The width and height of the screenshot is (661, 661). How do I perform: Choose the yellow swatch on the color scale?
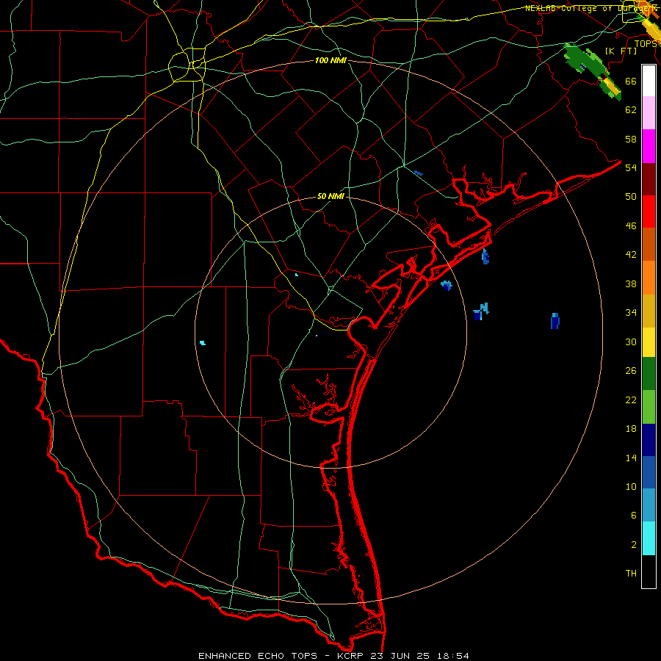click(x=649, y=342)
